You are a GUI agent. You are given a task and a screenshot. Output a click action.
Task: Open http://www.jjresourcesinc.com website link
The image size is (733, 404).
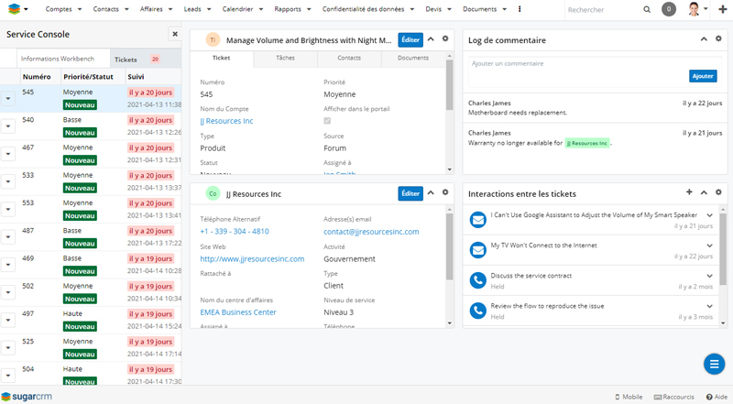click(252, 259)
